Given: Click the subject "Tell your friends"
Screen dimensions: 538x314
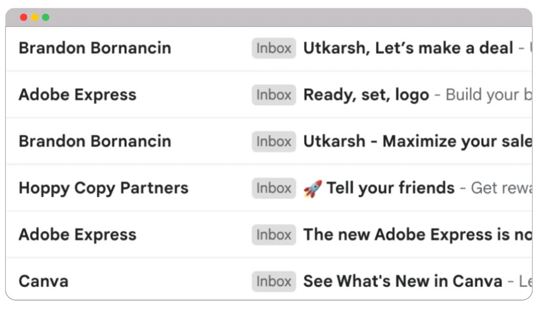Looking at the screenshot, I should [x=391, y=187].
